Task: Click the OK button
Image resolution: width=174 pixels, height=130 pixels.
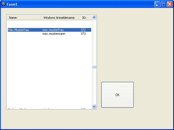Action: [117, 95]
